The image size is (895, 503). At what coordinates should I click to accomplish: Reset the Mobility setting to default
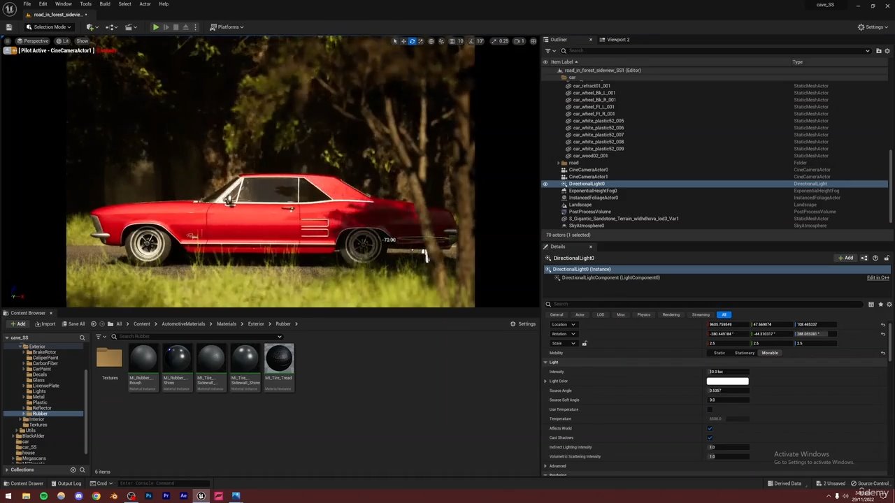[882, 353]
